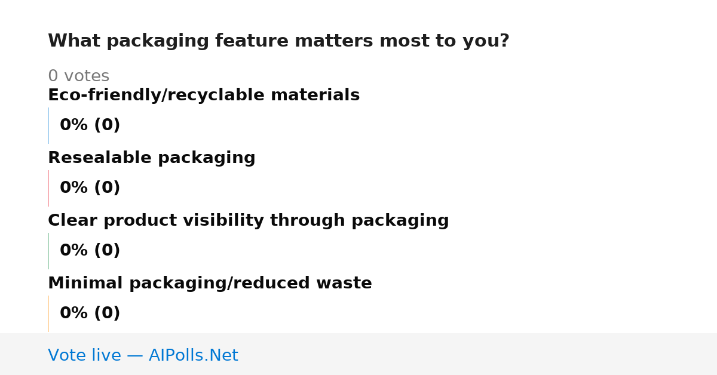Click the "AIPolls.Net" text in the footer
Screen dimensions: 717x375
coord(193,355)
